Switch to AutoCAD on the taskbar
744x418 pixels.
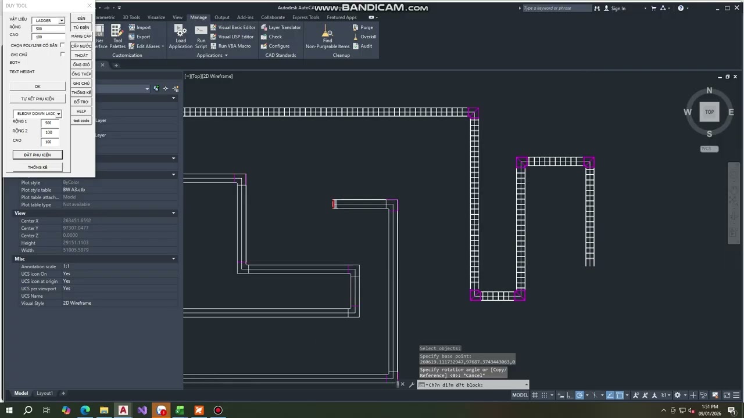tap(123, 410)
